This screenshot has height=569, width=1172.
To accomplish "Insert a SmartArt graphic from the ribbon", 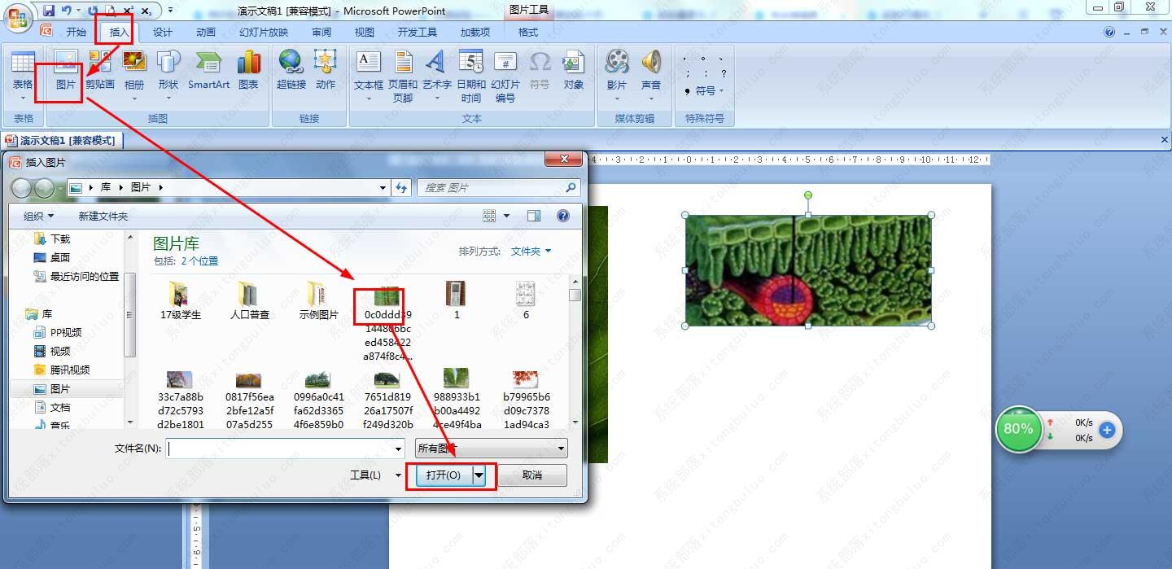I will click(x=208, y=70).
